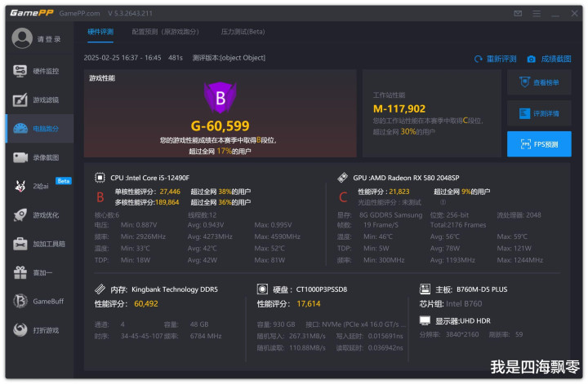The width and height of the screenshot is (588, 384).
Task: Click the motherboard icon beside 主板
Action: click(425, 289)
